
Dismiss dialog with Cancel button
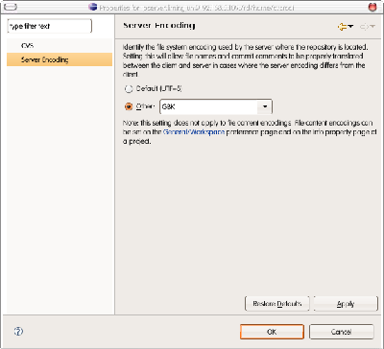[342, 332]
